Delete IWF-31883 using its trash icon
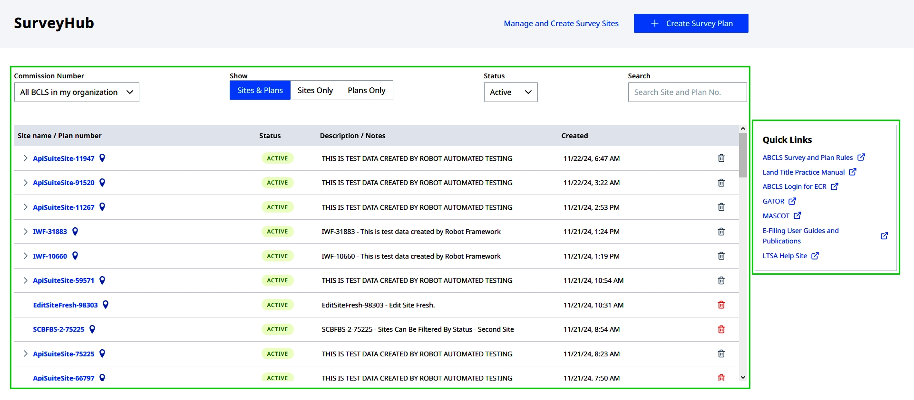Screen dimensions: 914x400 coord(721,232)
